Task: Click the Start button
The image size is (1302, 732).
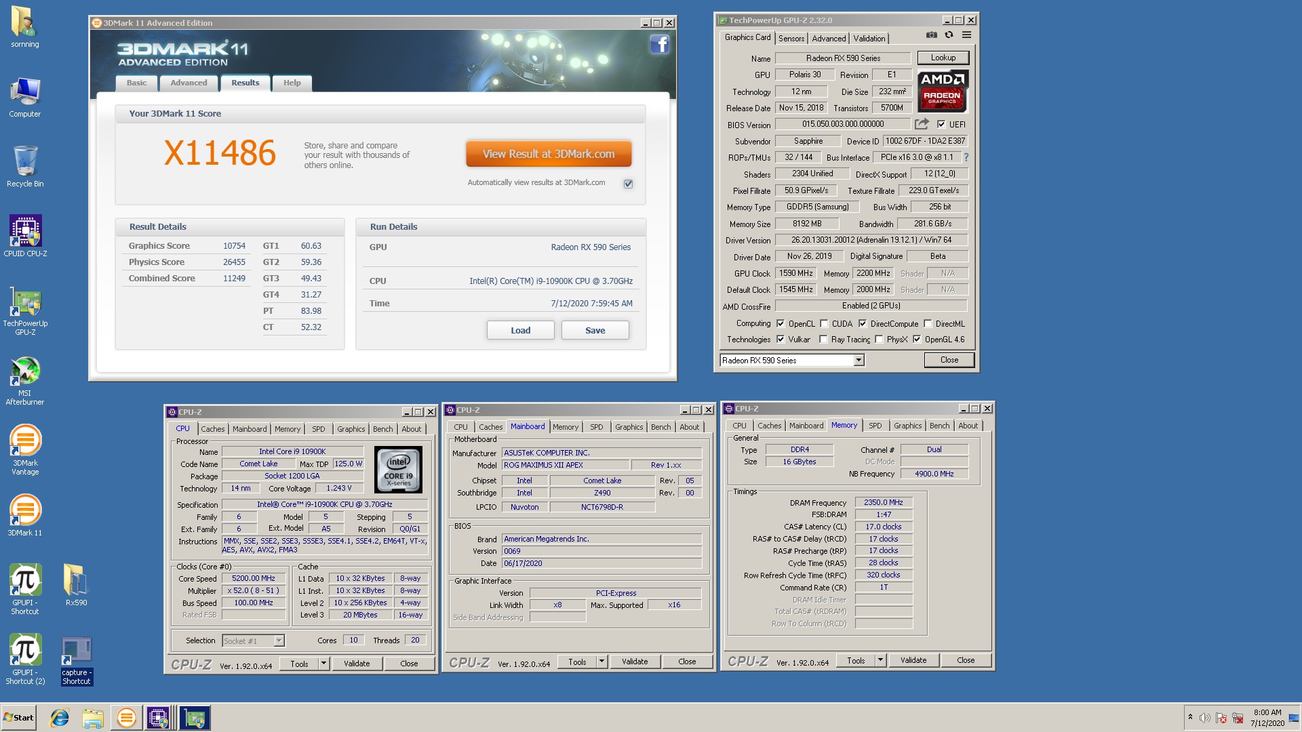Action: click(18, 718)
